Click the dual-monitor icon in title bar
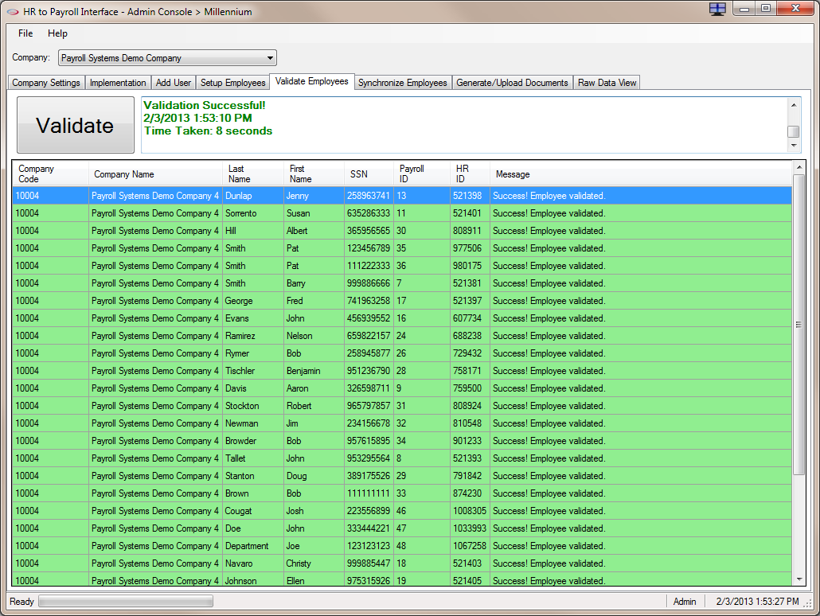 tap(717, 9)
